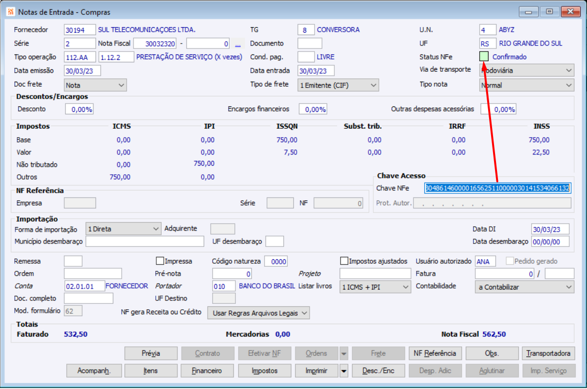Screen dimensions: 587x389
Task: Focus the Encargos financeiros field
Action: tap(313, 109)
